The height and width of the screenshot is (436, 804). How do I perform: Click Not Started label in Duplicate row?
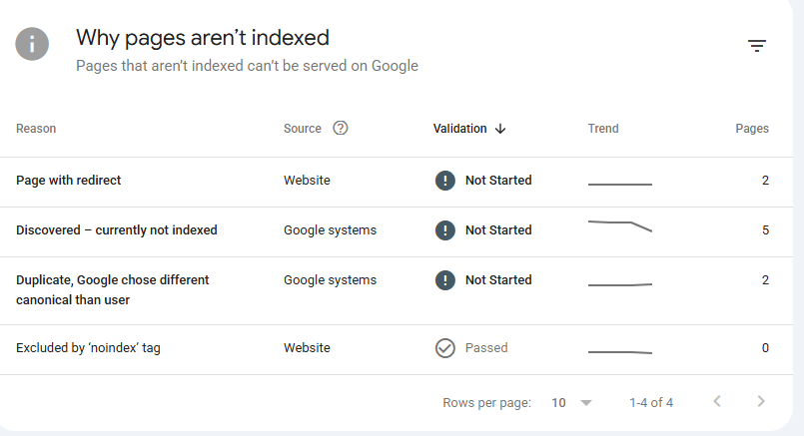pos(498,280)
